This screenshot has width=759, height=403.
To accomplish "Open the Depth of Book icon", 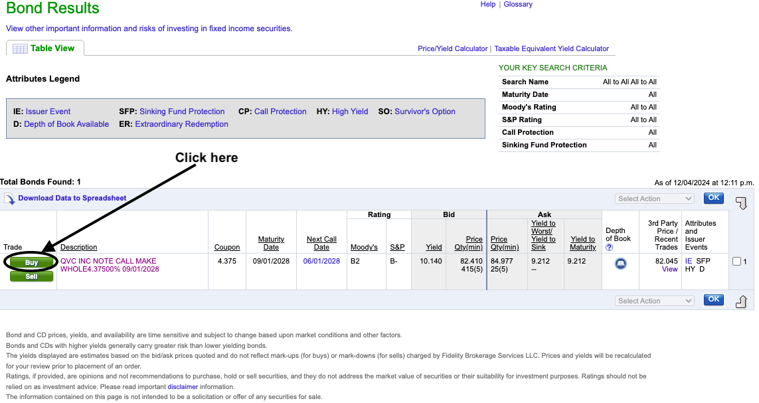I will [x=621, y=264].
